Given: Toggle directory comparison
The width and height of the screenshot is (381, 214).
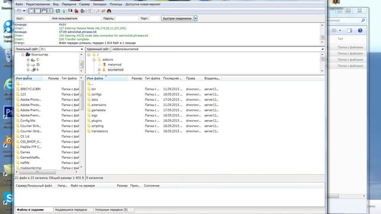Looking at the screenshot, I should (x=96, y=11).
